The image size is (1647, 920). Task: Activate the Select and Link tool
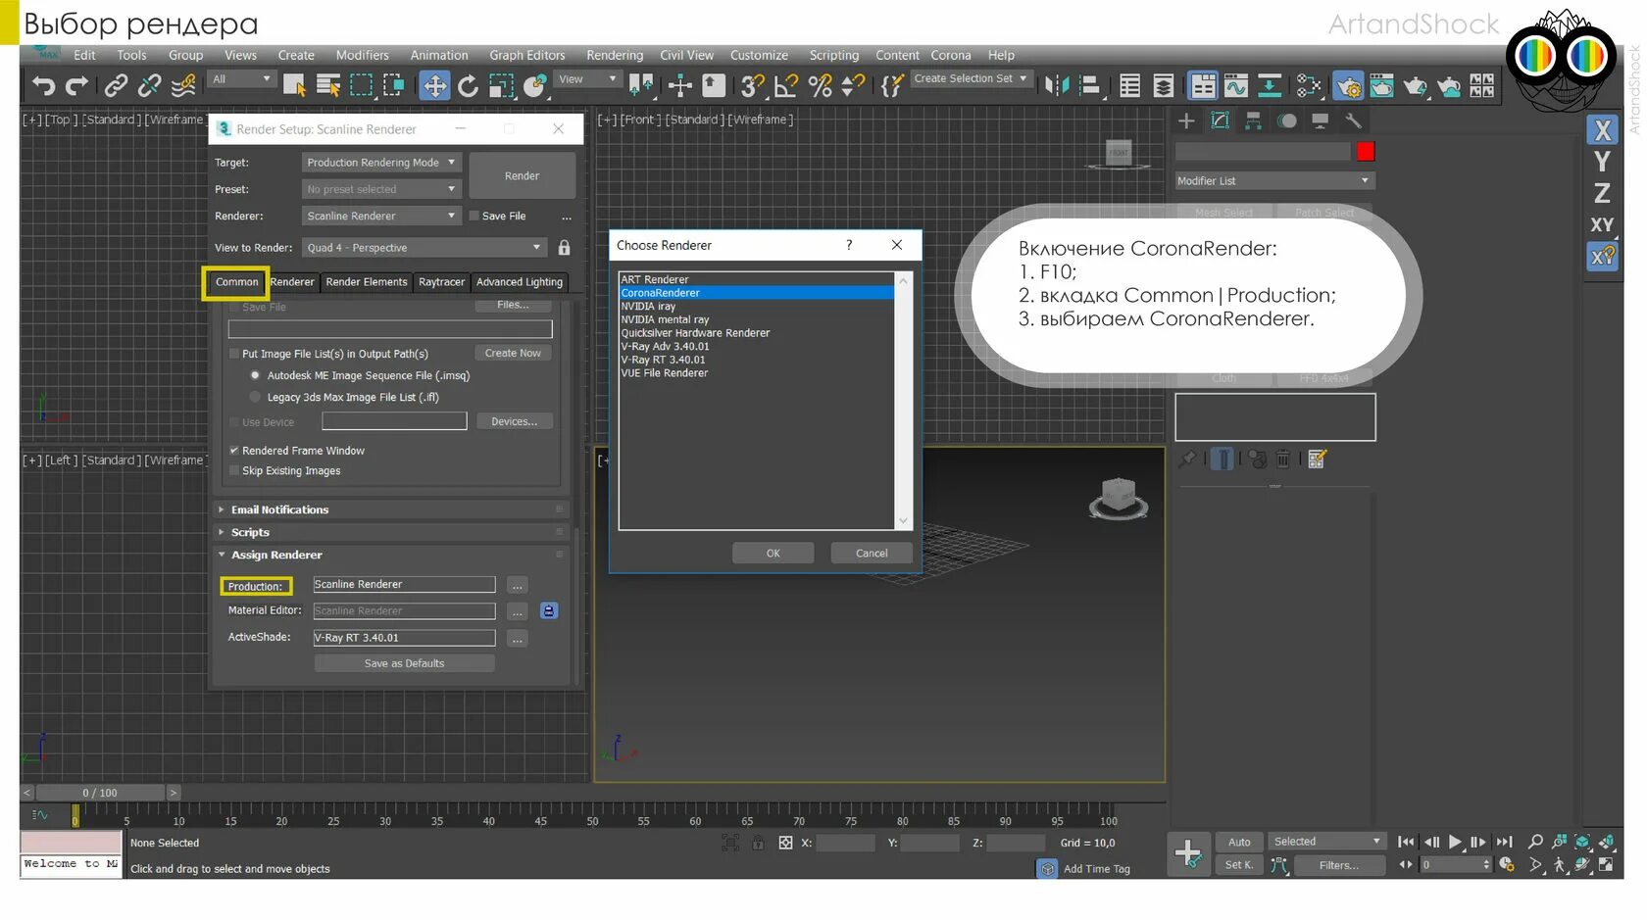pyautogui.click(x=116, y=86)
